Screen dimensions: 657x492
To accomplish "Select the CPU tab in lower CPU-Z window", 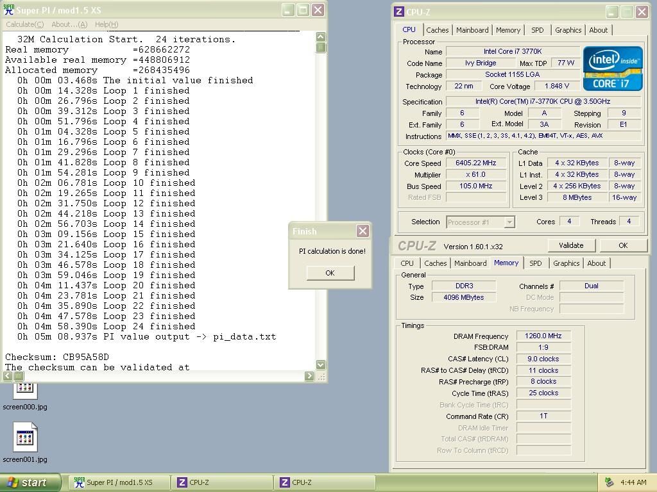I will coord(407,263).
